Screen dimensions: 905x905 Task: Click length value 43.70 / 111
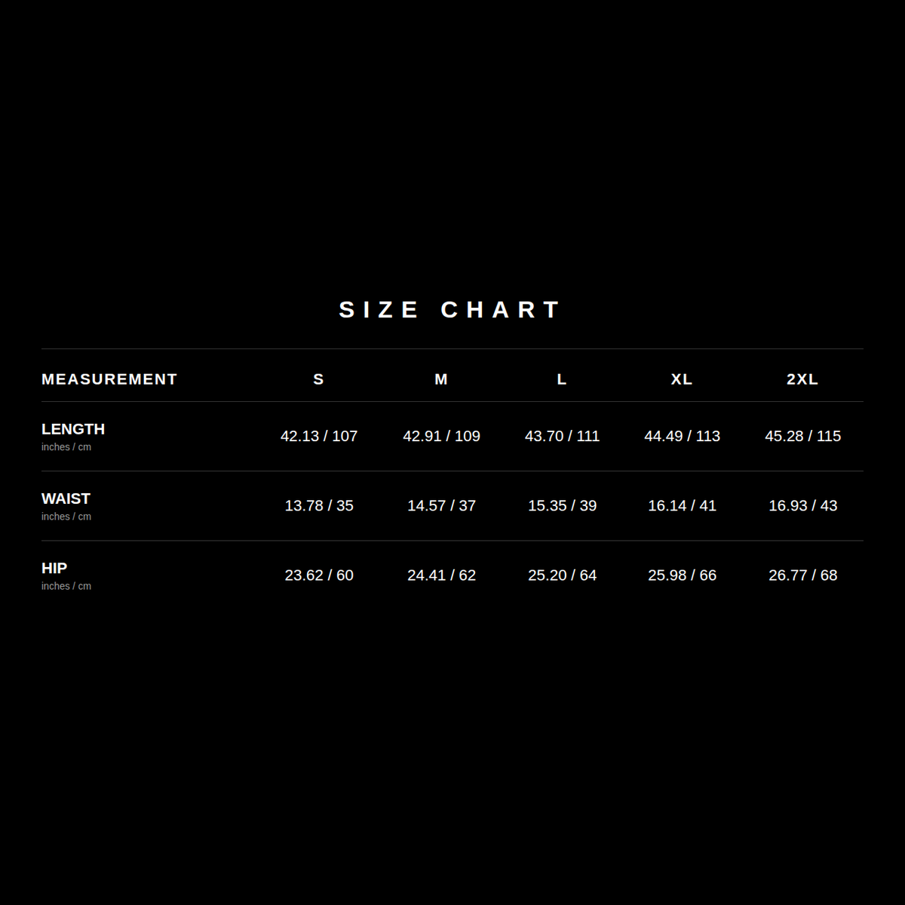tap(562, 436)
